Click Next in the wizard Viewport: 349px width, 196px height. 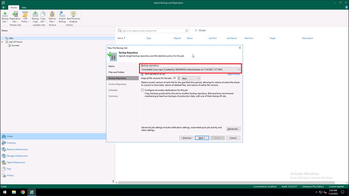(202, 138)
